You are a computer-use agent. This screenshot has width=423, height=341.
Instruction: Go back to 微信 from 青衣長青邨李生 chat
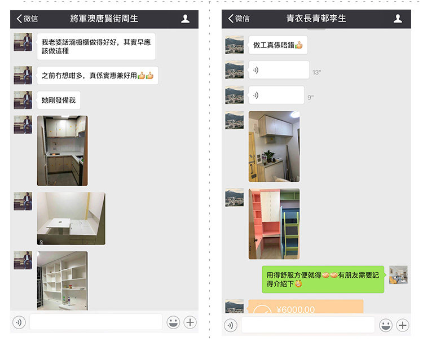coord(239,19)
